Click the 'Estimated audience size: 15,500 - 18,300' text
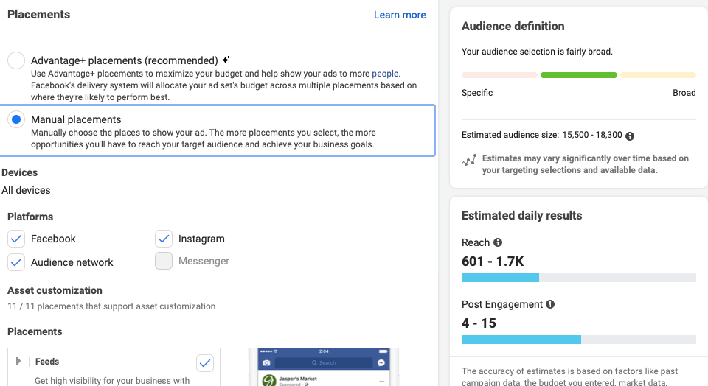708x386 pixels. tap(541, 135)
